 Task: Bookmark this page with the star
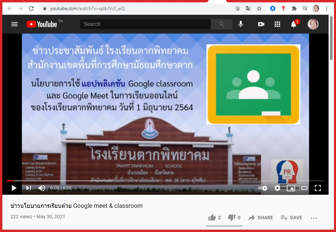(259, 8)
